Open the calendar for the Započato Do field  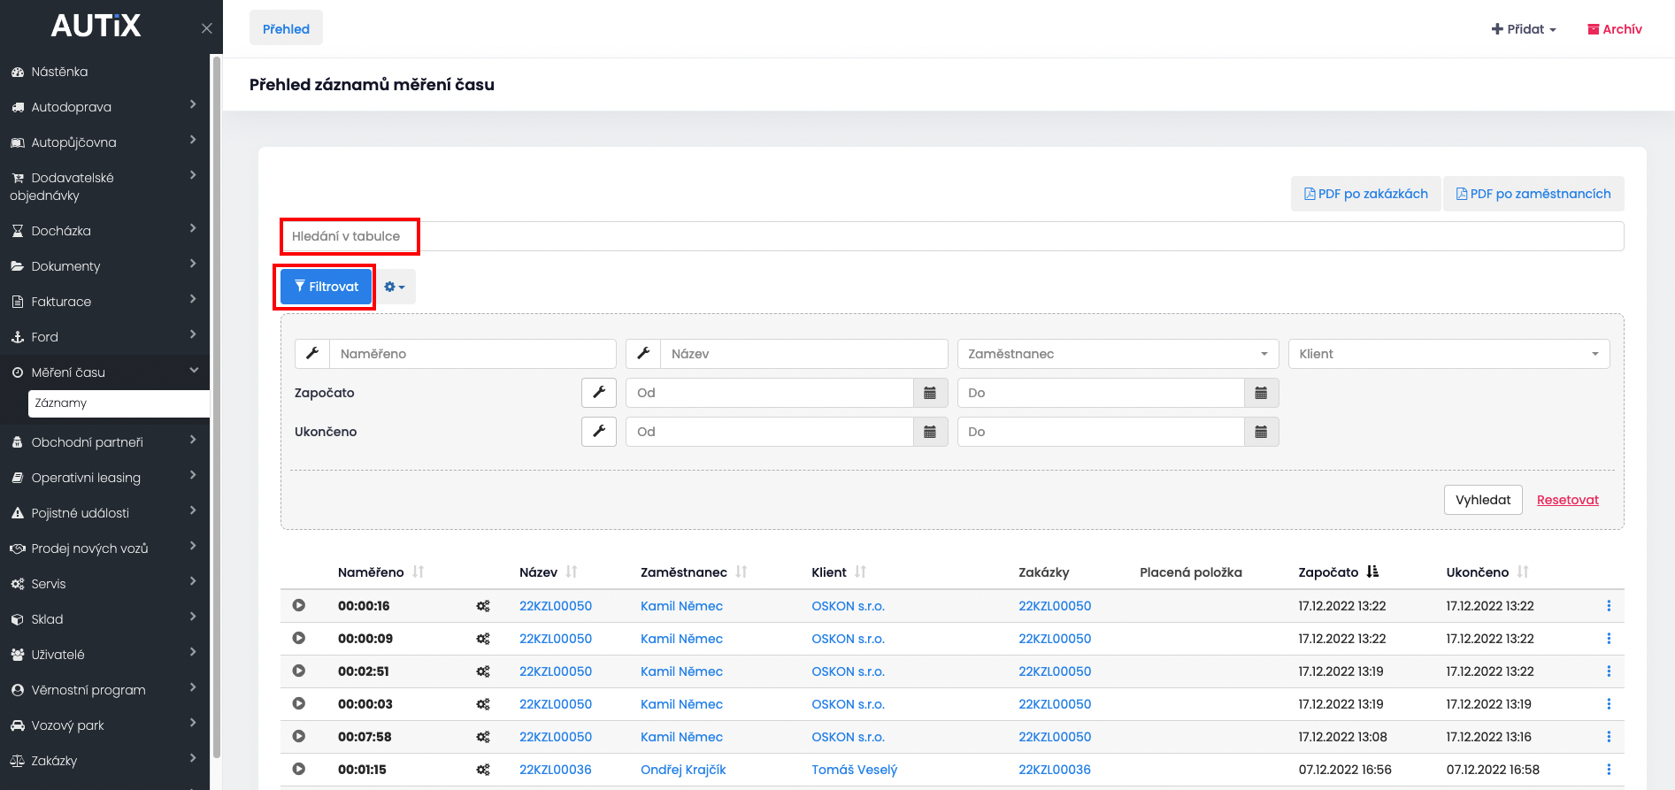pyautogui.click(x=1262, y=393)
